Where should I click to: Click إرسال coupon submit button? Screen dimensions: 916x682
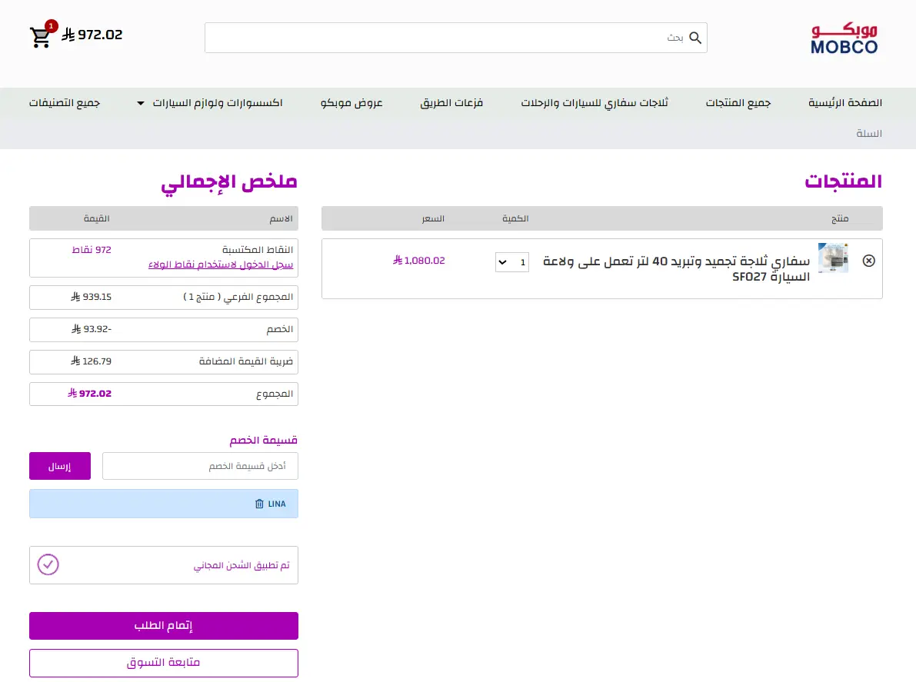59,466
